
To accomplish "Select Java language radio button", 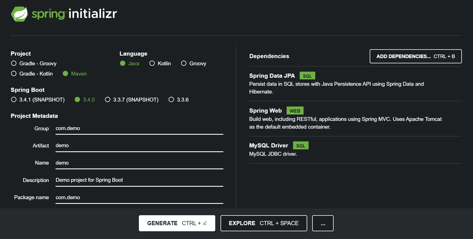I will click(129, 63).
